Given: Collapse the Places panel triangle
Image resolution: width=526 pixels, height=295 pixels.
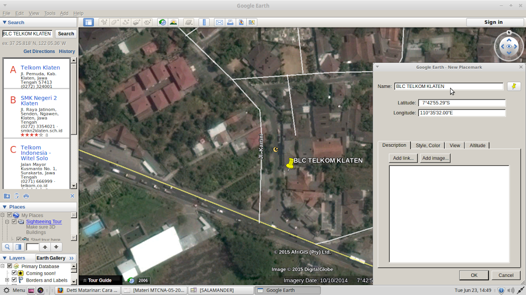Looking at the screenshot, I should coord(4,207).
